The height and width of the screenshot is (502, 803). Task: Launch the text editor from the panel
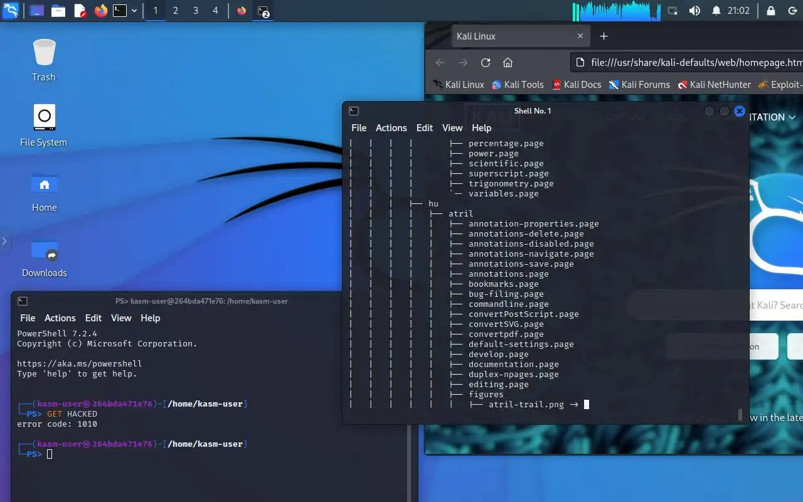click(x=80, y=11)
